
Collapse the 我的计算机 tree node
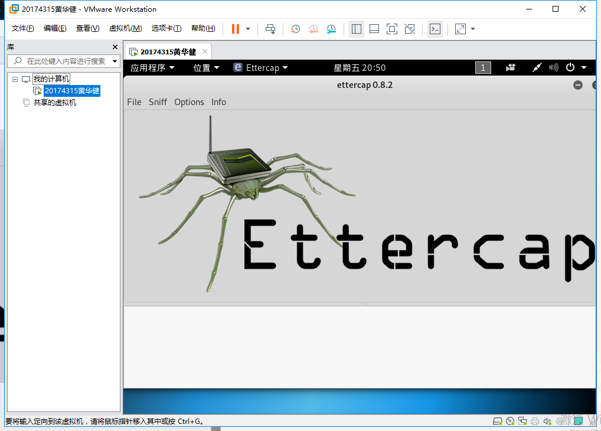15,79
